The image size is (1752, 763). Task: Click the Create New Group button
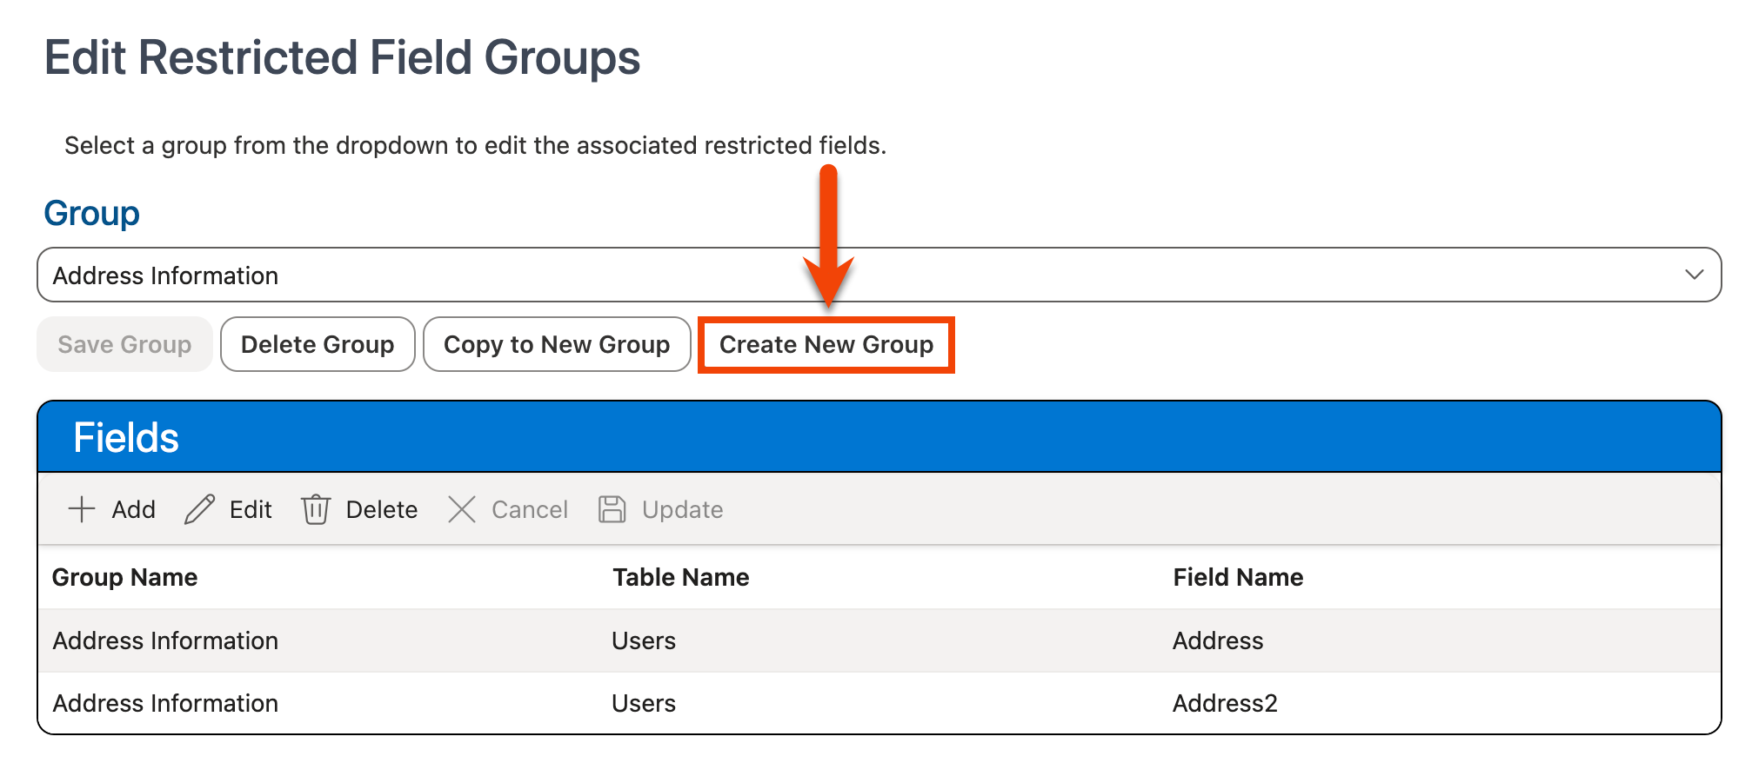coord(826,345)
